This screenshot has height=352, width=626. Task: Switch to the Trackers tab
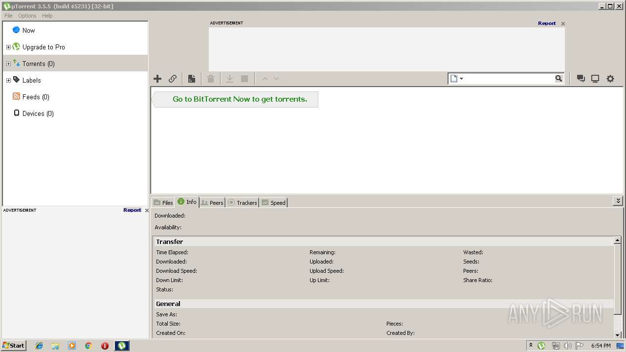[x=243, y=202]
